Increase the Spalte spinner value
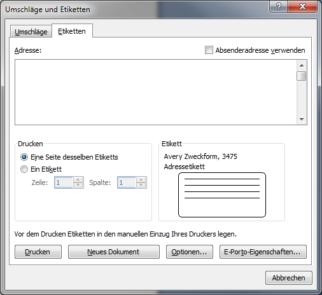The image size is (322, 295). [141, 180]
